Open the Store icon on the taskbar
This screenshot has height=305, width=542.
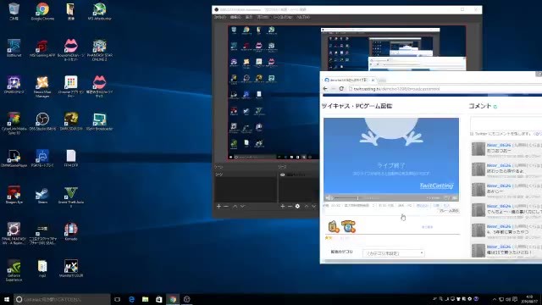point(159,299)
